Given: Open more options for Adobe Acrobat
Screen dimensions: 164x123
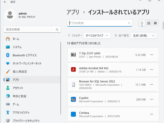Looking at the screenshot, I should point(151,69).
